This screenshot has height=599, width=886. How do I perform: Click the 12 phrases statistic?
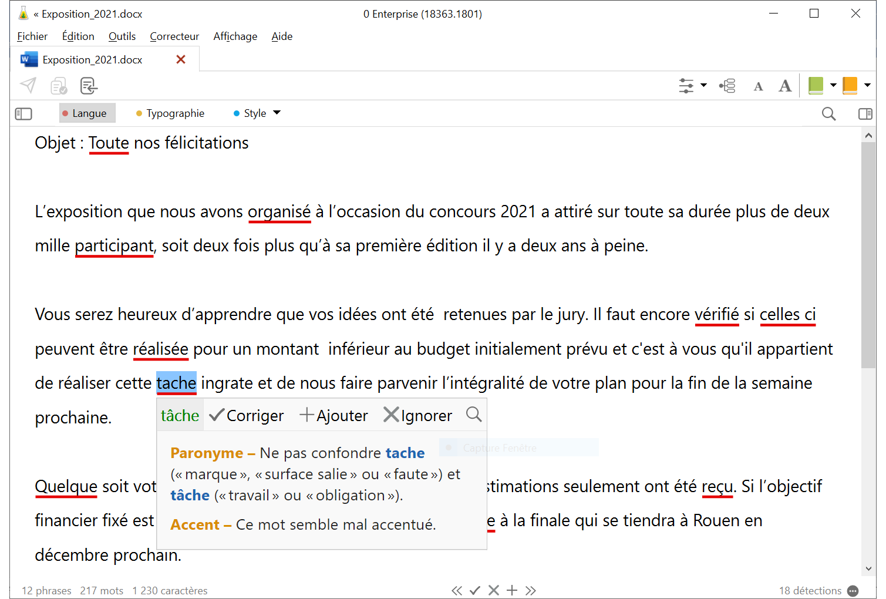[46, 591]
